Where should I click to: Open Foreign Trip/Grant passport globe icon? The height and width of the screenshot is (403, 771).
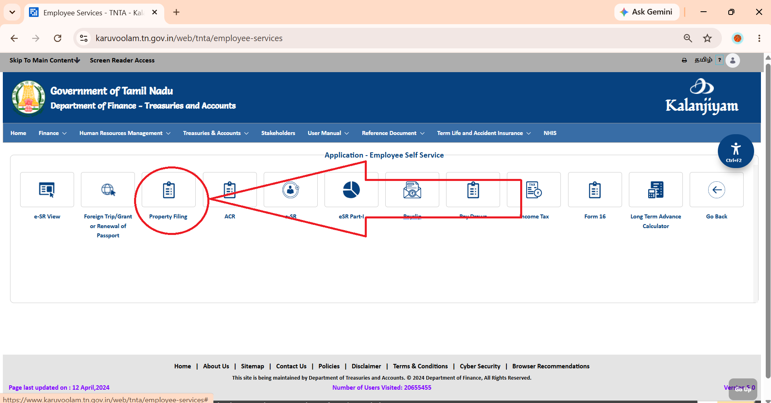(x=108, y=190)
